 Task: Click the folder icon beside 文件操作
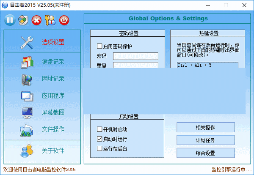point(26,130)
